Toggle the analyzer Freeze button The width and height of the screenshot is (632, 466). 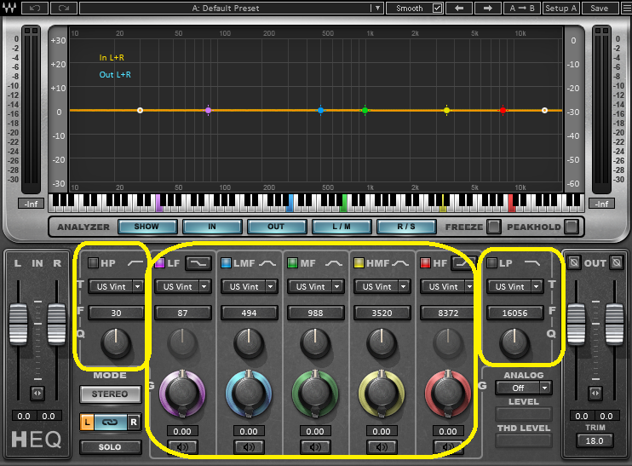(493, 227)
